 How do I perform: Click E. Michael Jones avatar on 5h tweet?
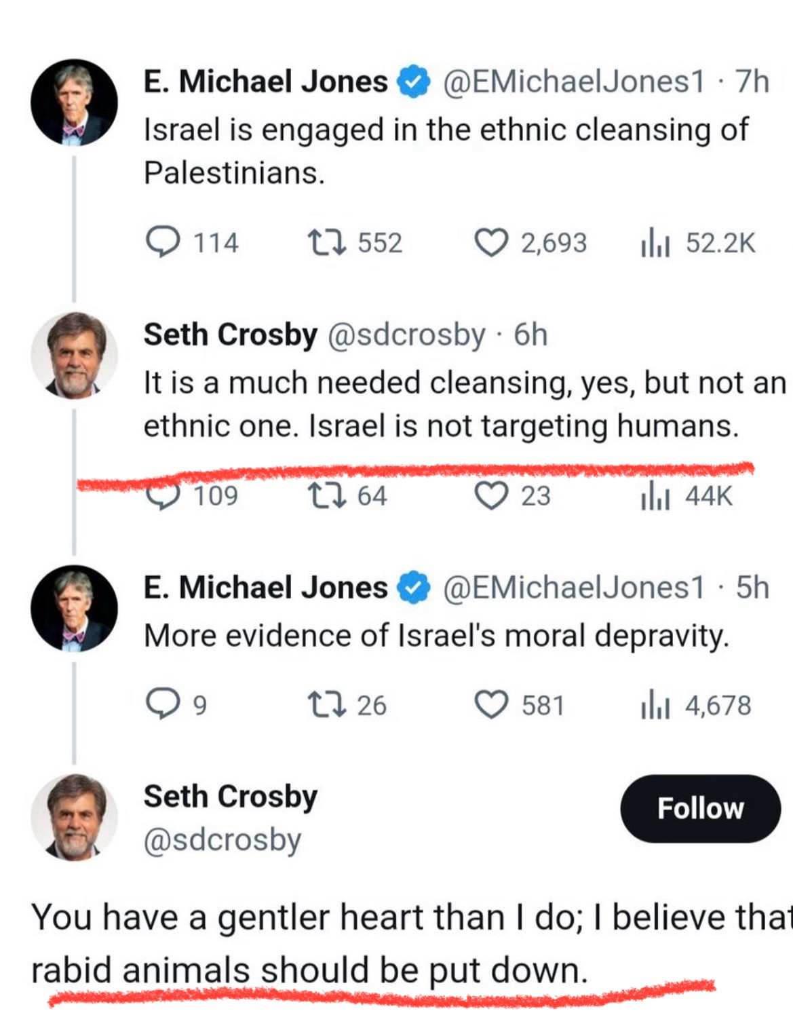click(74, 608)
